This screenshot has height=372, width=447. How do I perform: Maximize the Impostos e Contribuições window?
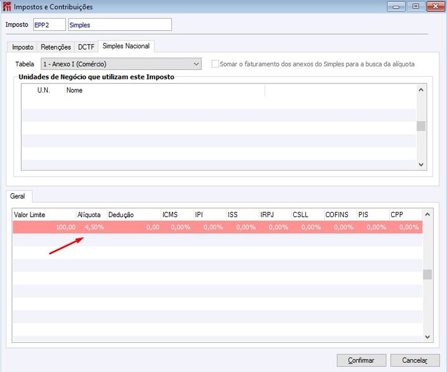(415, 7)
